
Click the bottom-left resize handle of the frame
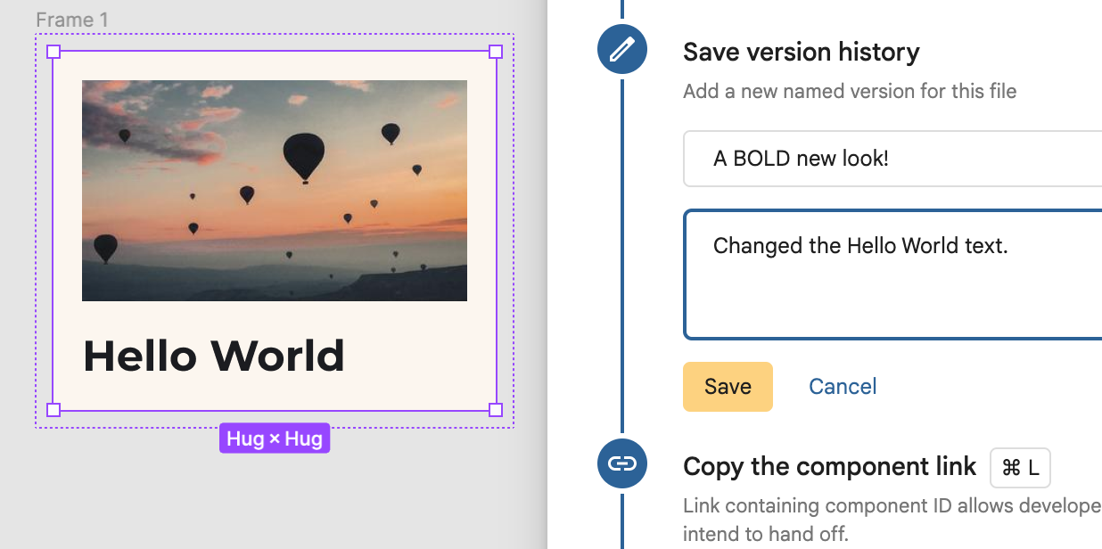[x=53, y=410]
